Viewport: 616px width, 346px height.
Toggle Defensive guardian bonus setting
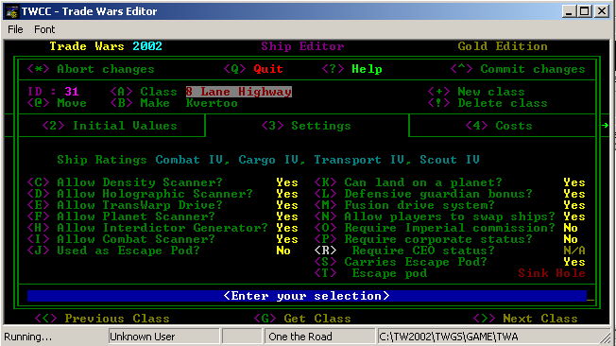450,194
